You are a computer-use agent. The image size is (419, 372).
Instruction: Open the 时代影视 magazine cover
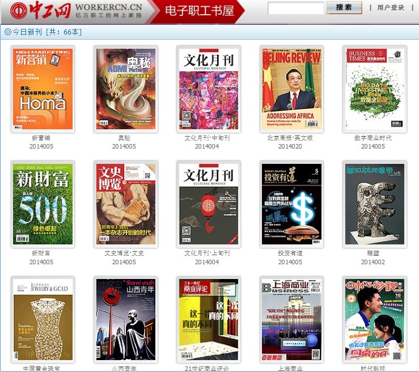point(374,320)
